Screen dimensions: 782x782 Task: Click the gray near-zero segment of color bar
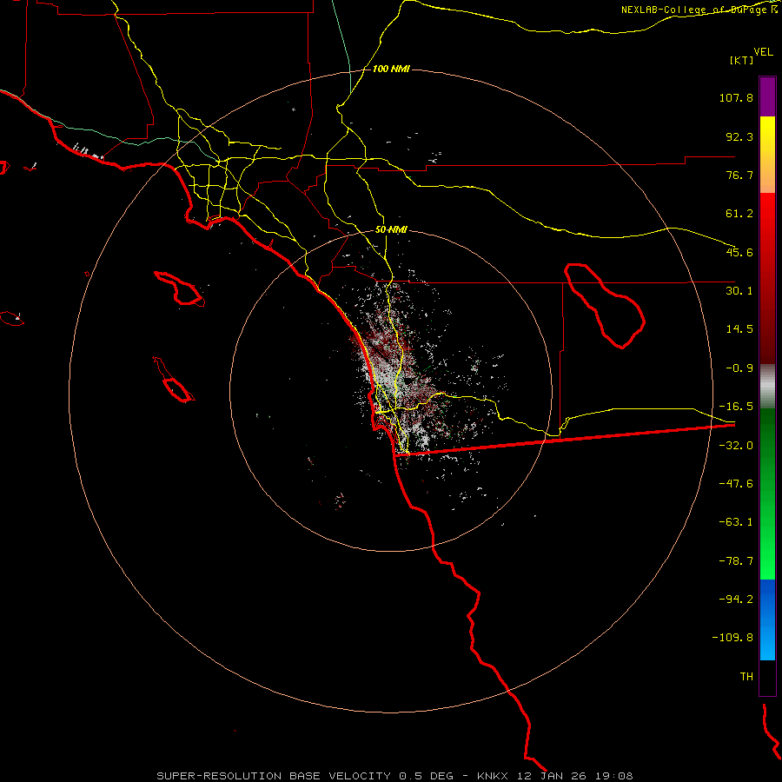[767, 387]
